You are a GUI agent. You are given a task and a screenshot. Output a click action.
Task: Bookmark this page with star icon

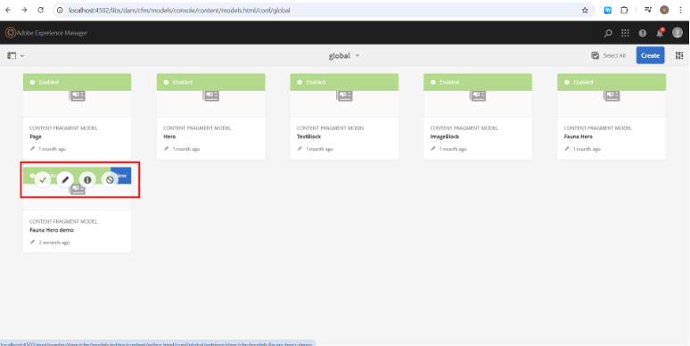pyautogui.click(x=585, y=10)
